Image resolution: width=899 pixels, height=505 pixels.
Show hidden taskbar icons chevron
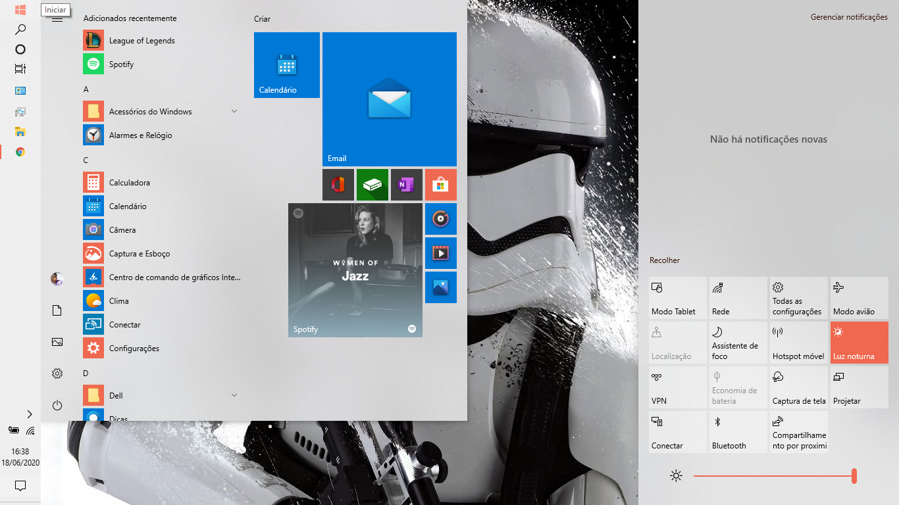click(30, 414)
